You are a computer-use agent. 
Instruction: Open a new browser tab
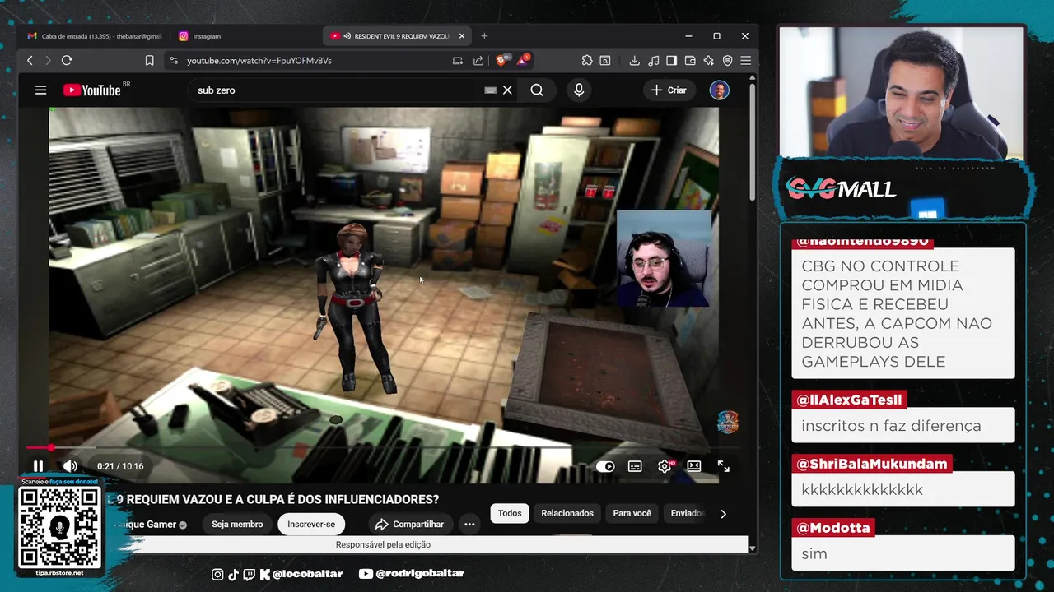point(484,36)
